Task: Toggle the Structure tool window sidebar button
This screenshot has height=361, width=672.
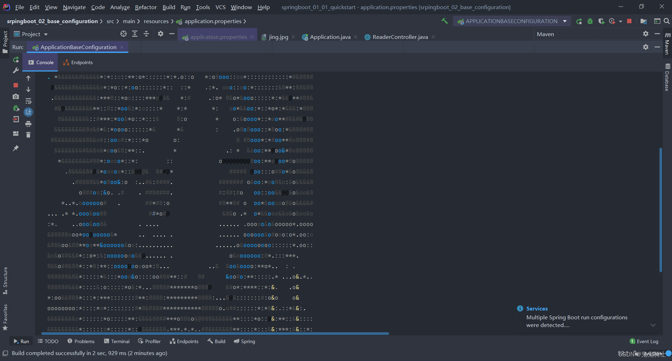Action: 5,280
